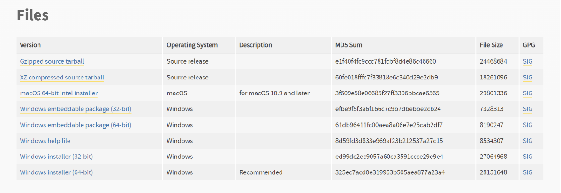The height and width of the screenshot is (193, 561).
Task: Click the File Size column header
Action: 491,45
